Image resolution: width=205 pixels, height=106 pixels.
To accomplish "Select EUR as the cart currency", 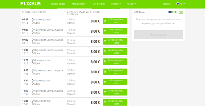I will coord(174,12).
